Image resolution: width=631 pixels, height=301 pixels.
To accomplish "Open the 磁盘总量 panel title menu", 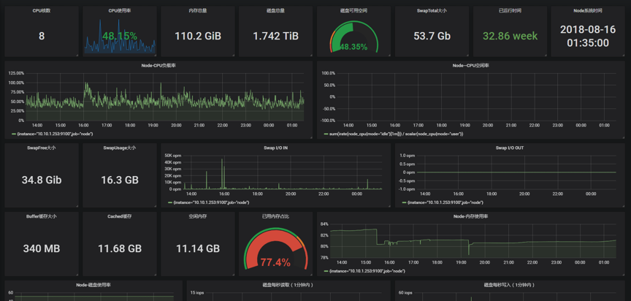I will [x=275, y=11].
